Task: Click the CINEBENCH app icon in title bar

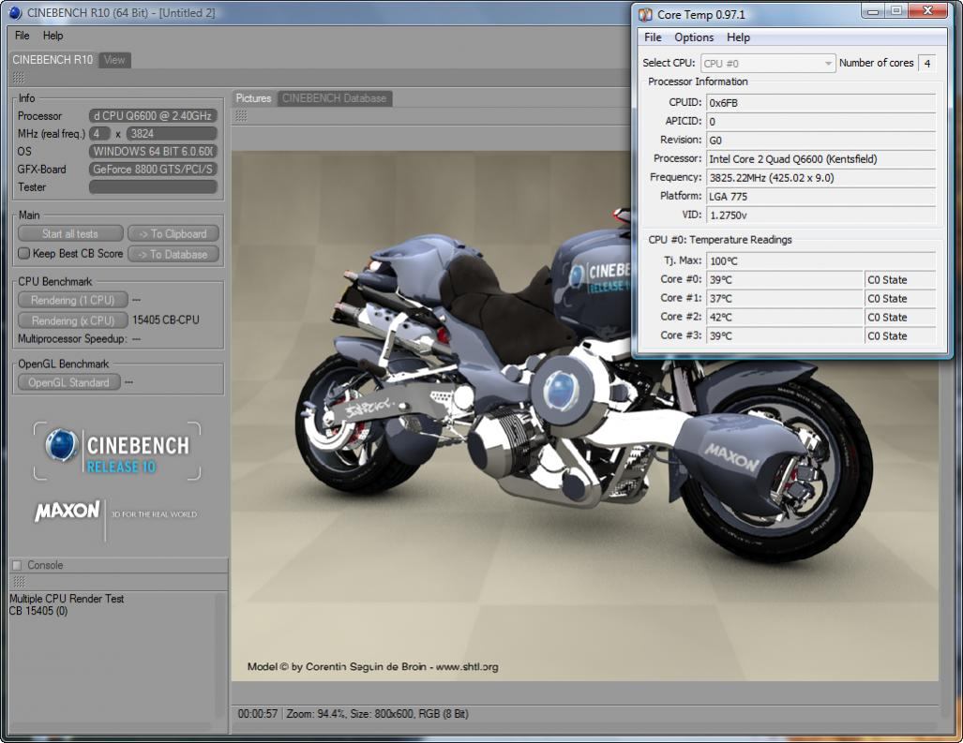Action: tap(15, 13)
